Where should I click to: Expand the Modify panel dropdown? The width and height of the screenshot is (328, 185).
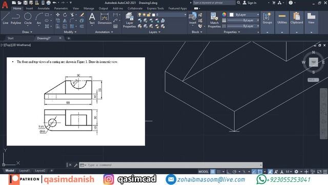pos(70,32)
